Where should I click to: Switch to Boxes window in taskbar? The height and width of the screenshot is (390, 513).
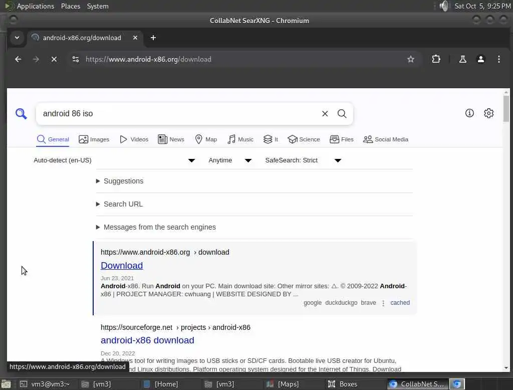click(x=343, y=384)
